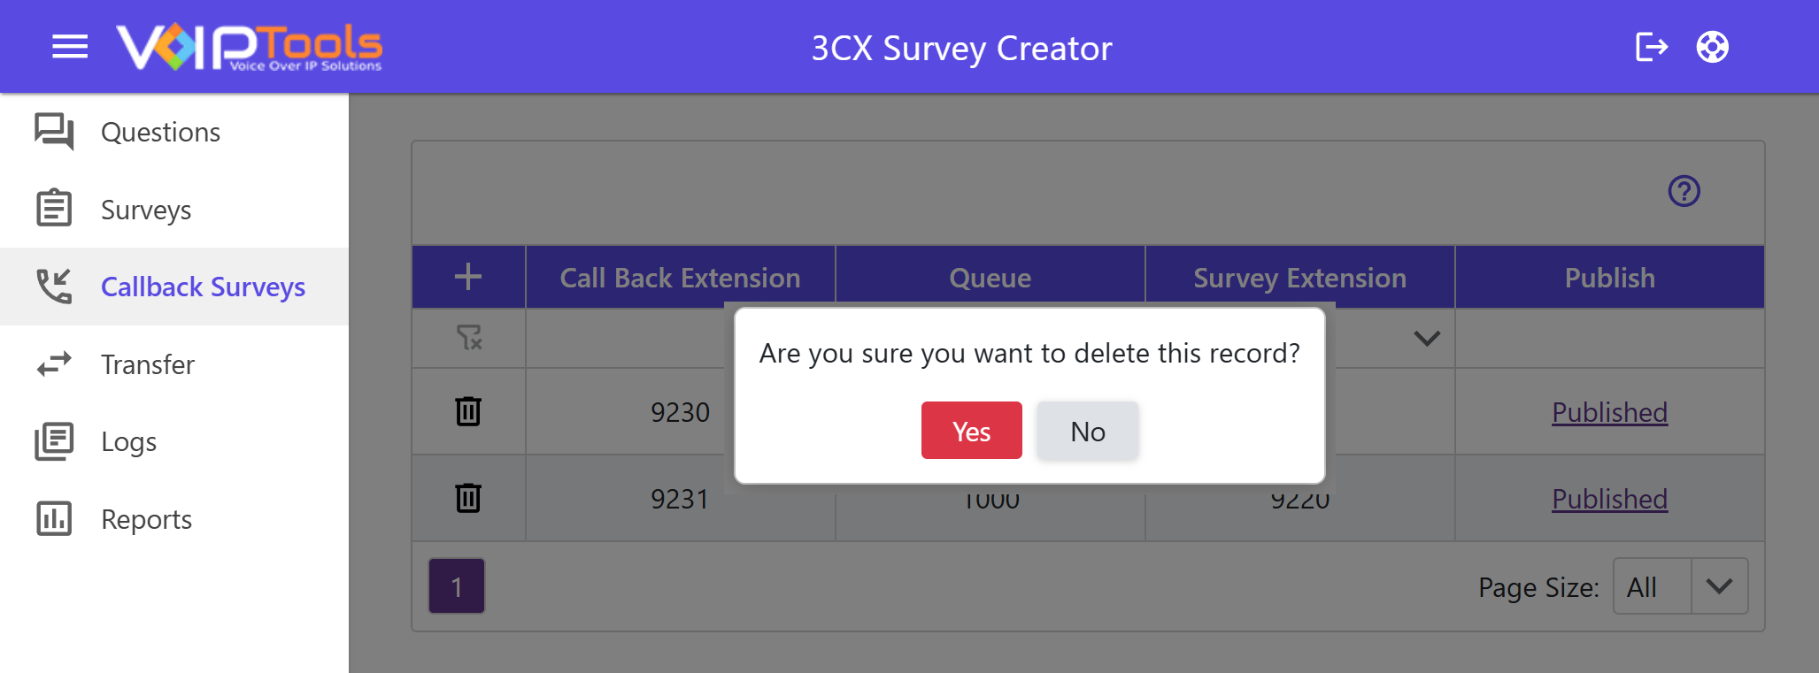
Task: Add a new record with plus icon
Action: click(x=468, y=277)
